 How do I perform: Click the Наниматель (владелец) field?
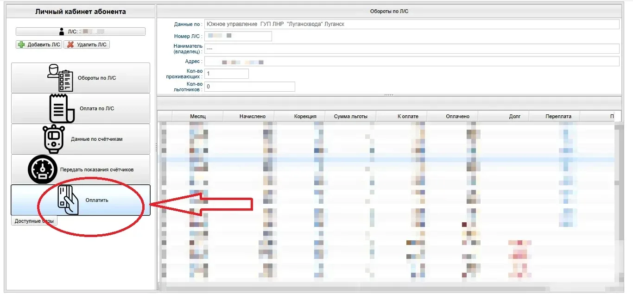pyautogui.click(x=411, y=49)
